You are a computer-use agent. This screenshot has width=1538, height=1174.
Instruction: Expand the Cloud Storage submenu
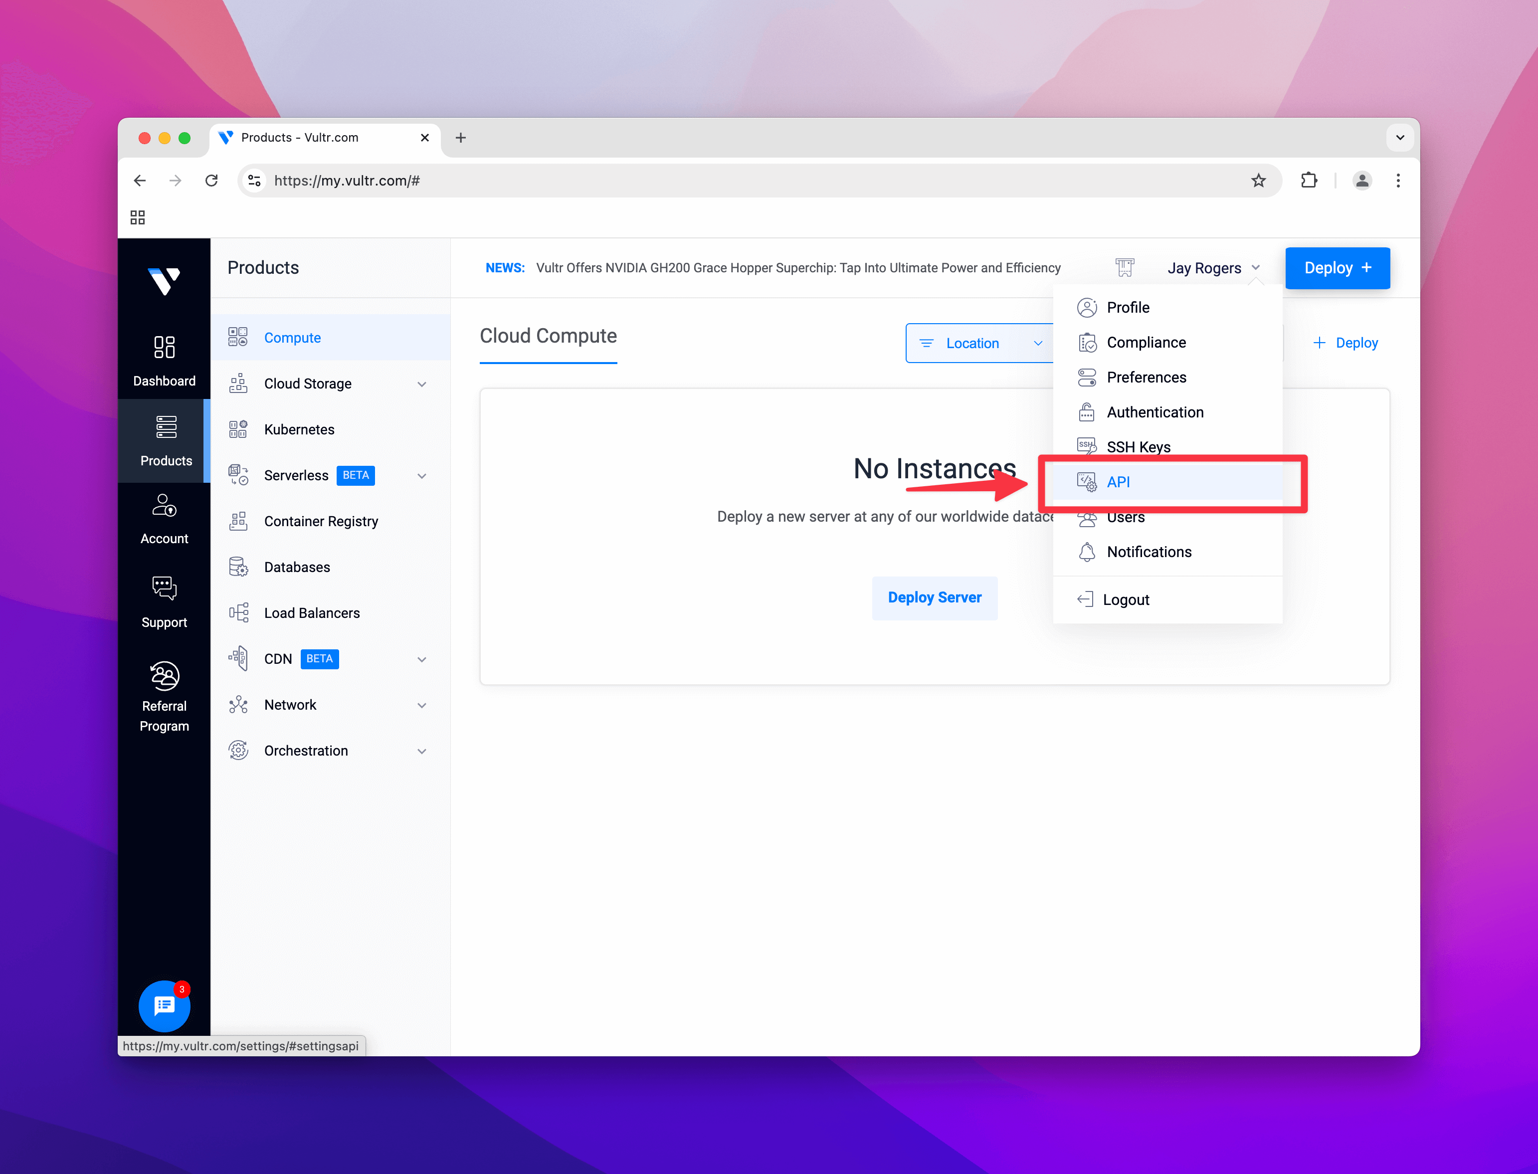pyautogui.click(x=422, y=384)
